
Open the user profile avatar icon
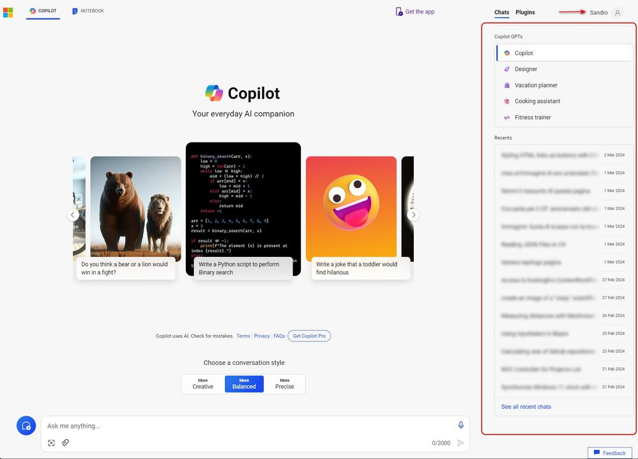pyautogui.click(x=618, y=13)
